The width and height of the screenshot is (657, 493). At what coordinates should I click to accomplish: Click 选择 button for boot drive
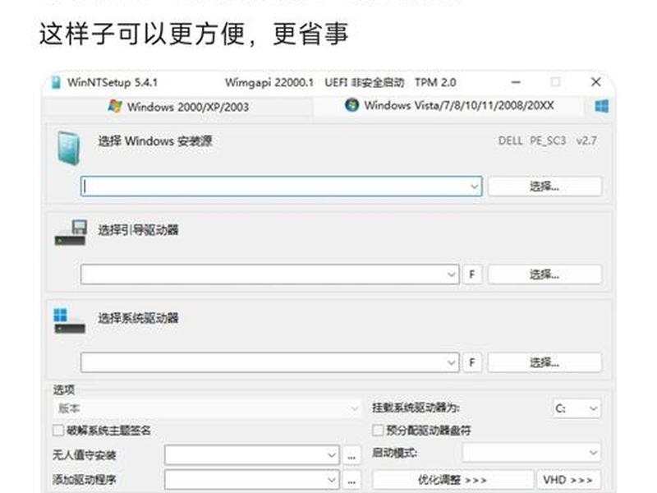click(544, 274)
